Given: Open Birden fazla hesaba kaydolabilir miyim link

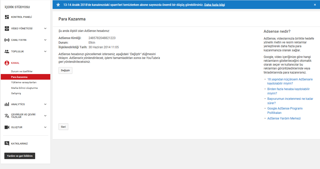Looking at the screenshot, I should pyautogui.click(x=288, y=91).
